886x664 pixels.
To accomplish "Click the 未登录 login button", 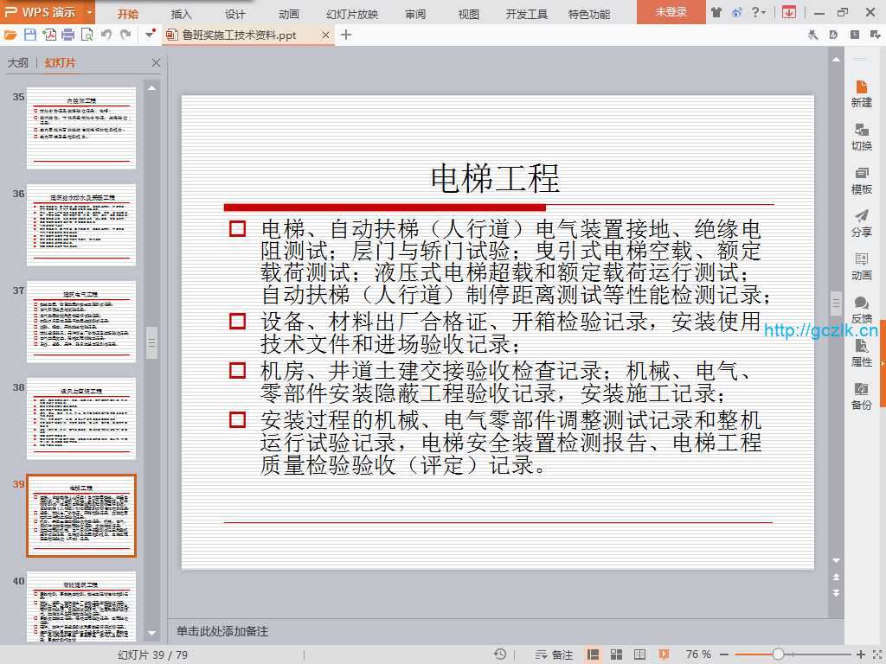I will click(671, 12).
